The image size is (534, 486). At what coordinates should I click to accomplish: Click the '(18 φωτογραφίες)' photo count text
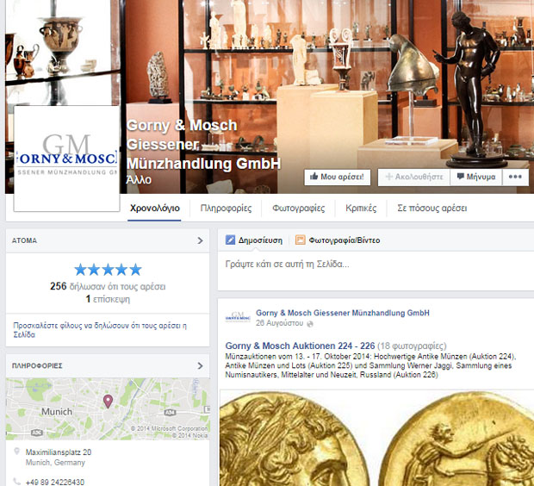[x=412, y=346]
